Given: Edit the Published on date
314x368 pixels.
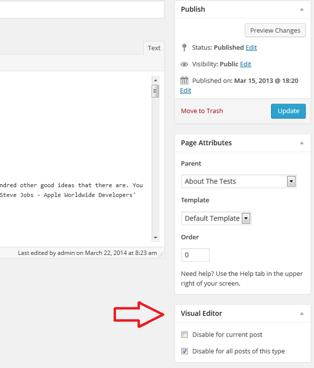Looking at the screenshot, I should 186,90.
